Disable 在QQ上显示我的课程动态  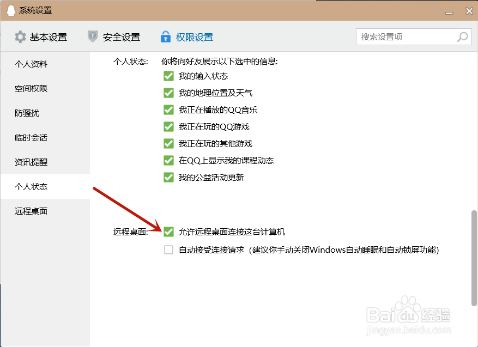point(168,160)
